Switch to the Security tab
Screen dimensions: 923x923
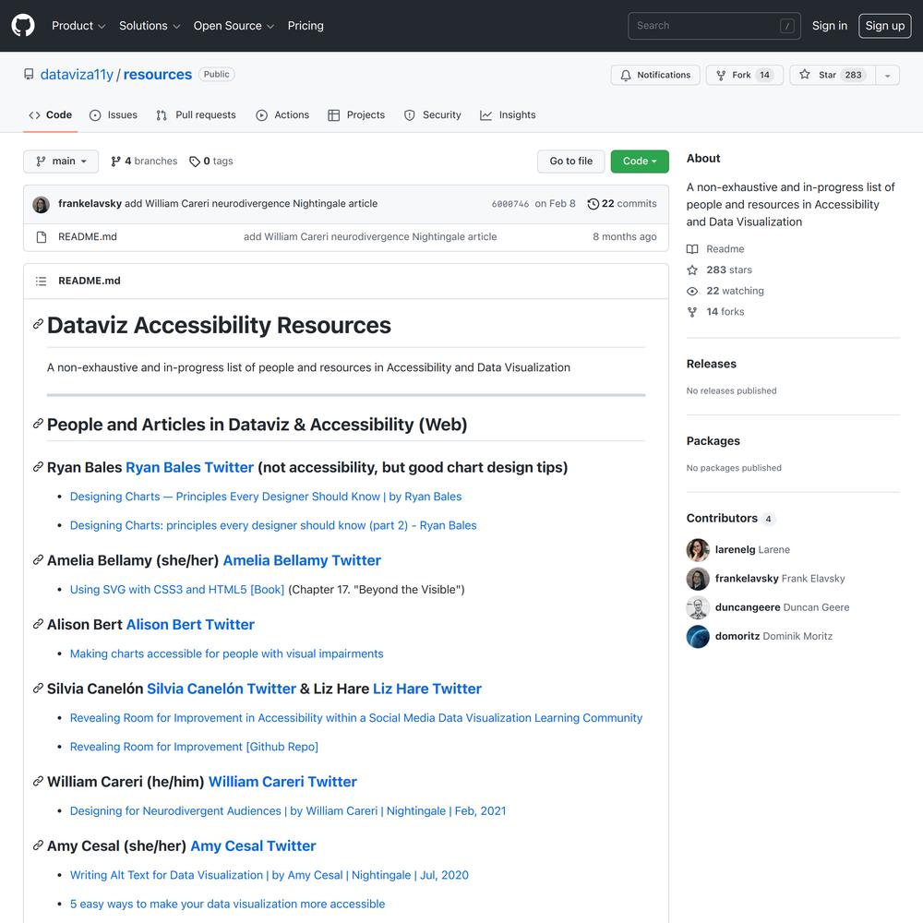(432, 114)
